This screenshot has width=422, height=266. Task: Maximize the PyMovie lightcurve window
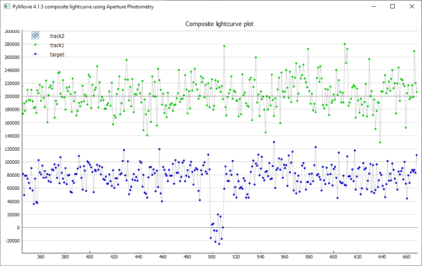393,7
